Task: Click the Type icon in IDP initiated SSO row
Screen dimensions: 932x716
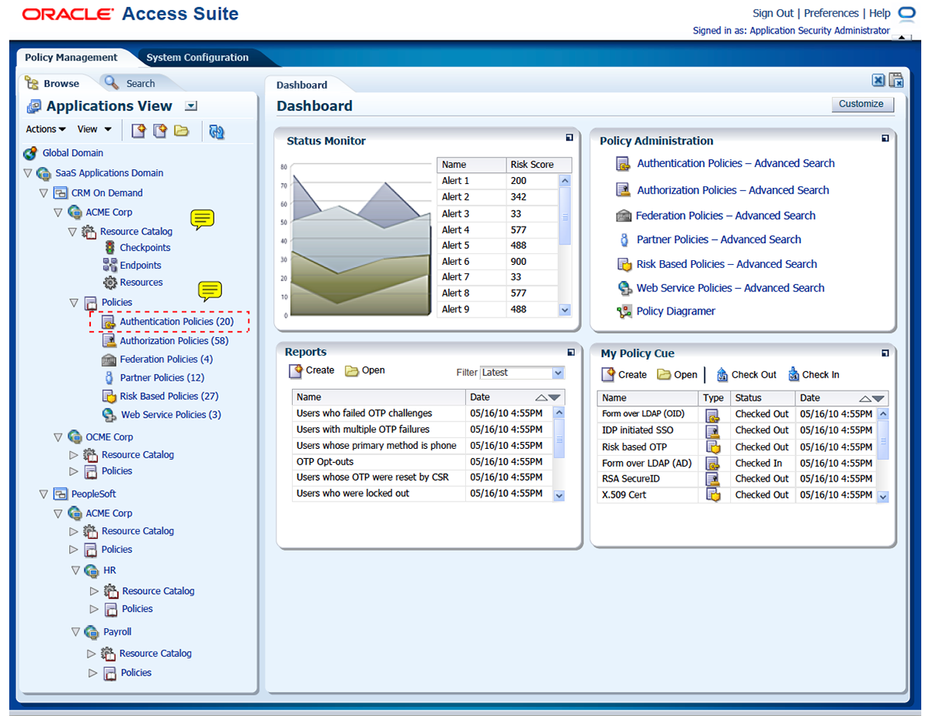Action: coord(712,431)
